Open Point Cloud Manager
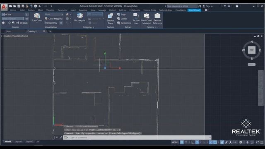Screen dimensions: 265x149 pos(147,19)
